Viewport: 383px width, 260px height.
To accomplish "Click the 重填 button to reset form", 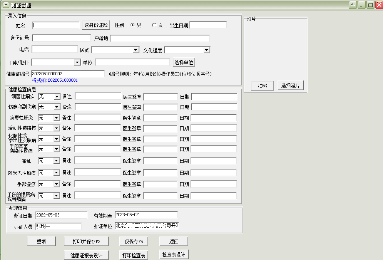I will click(x=41, y=241).
